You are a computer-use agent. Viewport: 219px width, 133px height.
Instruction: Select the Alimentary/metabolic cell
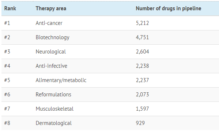pyautogui.click(x=61, y=80)
